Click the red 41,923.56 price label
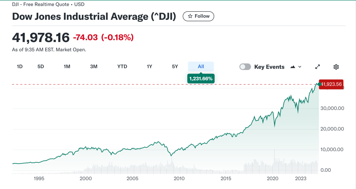Image resolution: width=356 pixels, height=189 pixels. coord(332,84)
